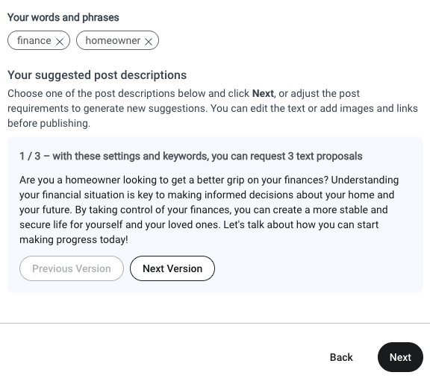Select the homeowner keyword chip label
The image size is (430, 381).
113,40
